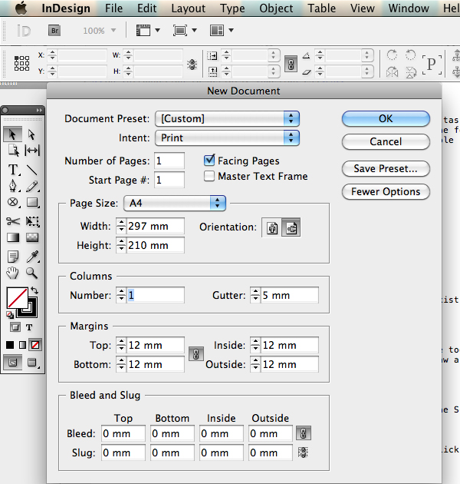Open the Apple menu
This screenshot has width=460, height=484.
point(21,8)
